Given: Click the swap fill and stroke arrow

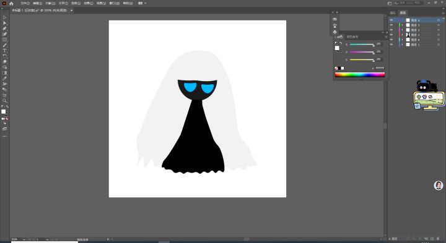Looking at the screenshot, I should (x=7, y=107).
